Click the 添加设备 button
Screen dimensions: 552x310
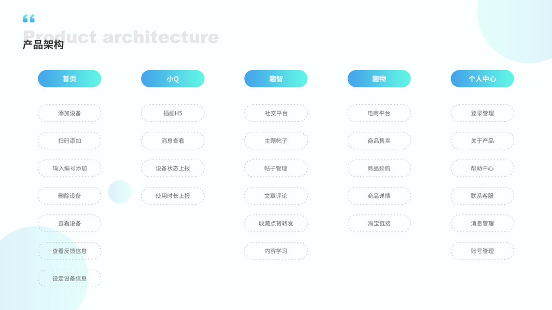69,113
